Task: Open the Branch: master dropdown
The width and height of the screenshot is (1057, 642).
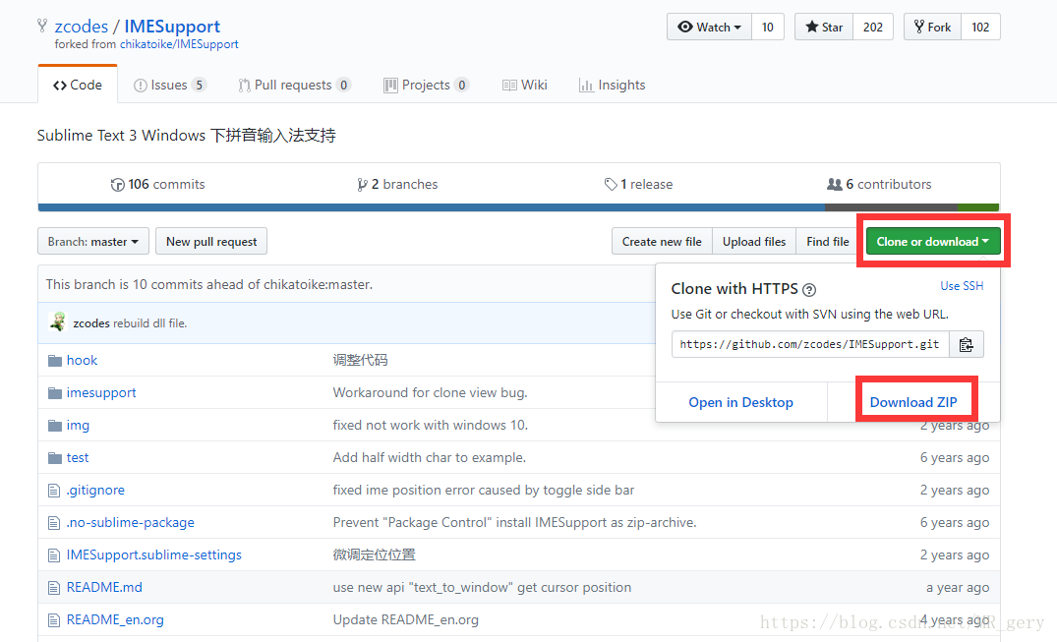Action: [x=93, y=242]
